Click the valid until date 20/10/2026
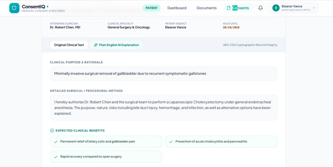 point(231,28)
